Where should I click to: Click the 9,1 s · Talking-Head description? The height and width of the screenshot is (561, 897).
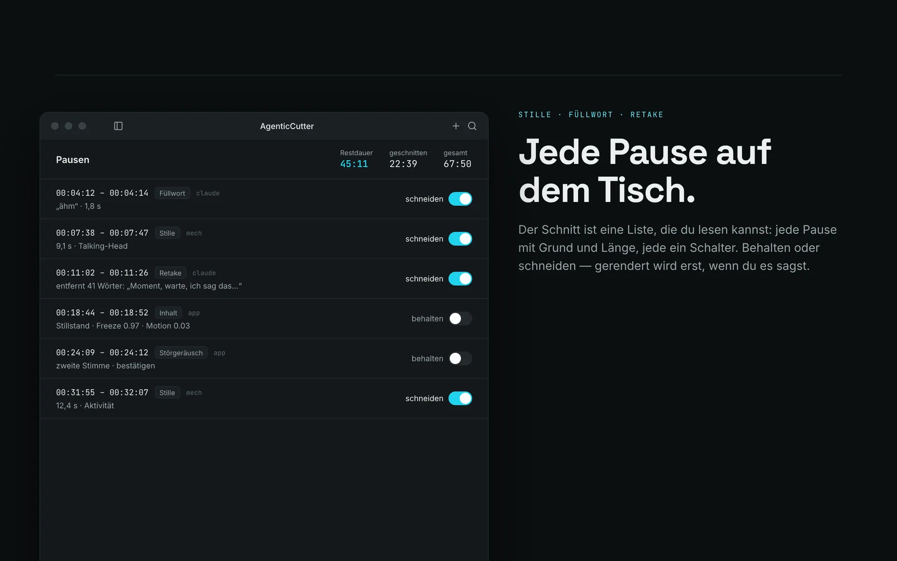point(92,246)
